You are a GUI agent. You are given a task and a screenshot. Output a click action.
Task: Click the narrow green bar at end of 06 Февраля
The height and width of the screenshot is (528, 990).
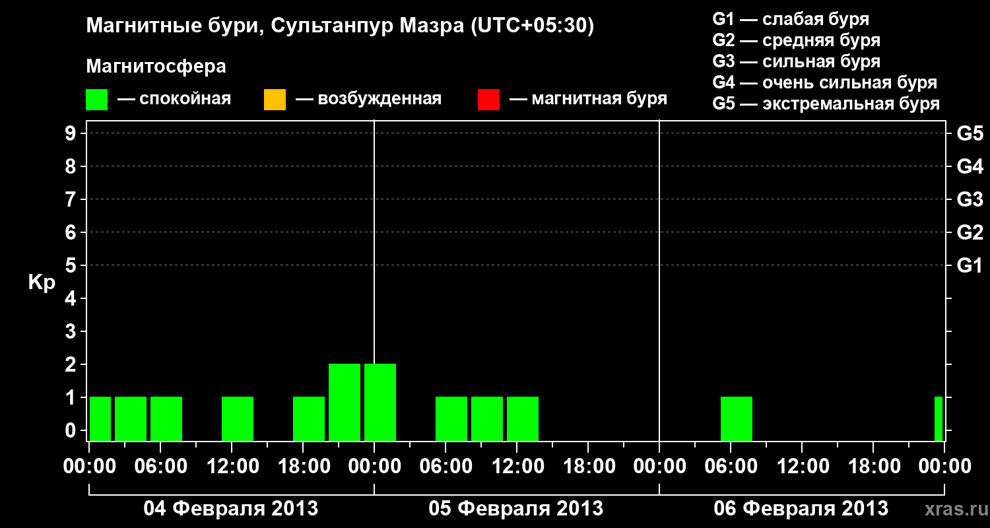point(939,418)
